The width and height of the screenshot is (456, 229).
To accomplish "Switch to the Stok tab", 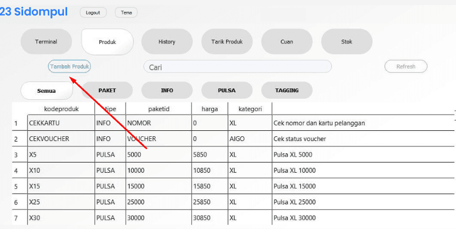I will click(x=346, y=42).
